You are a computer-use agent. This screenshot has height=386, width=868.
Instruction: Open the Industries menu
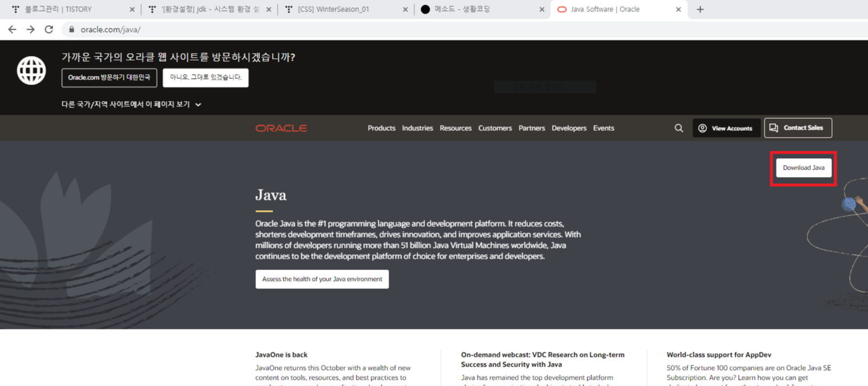417,128
